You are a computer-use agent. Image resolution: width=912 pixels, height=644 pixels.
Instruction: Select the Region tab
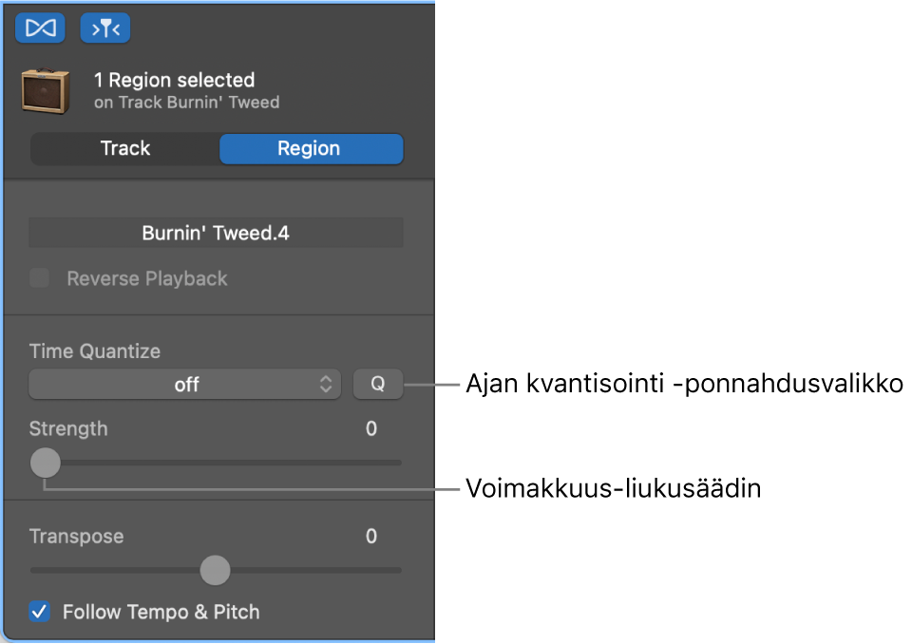pos(310,148)
